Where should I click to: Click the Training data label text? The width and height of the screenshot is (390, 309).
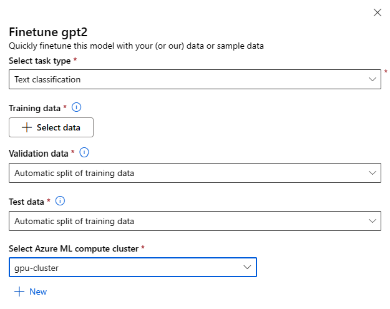[x=34, y=108]
